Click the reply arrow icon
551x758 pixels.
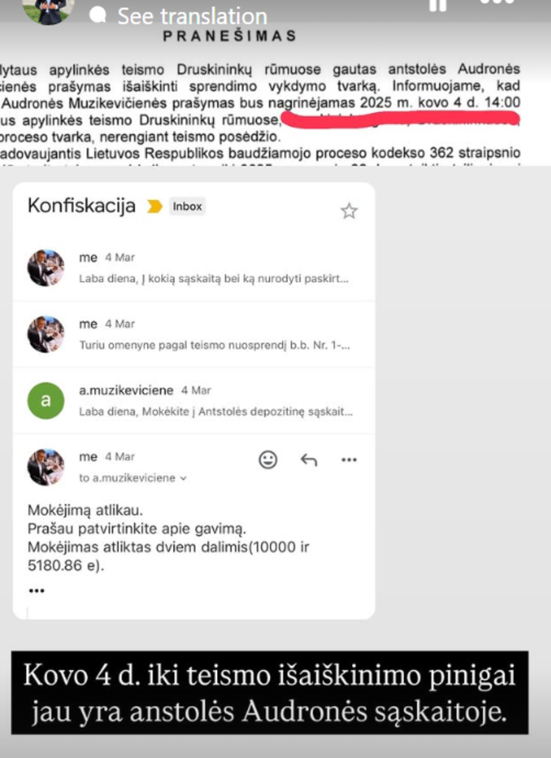pos(309,460)
